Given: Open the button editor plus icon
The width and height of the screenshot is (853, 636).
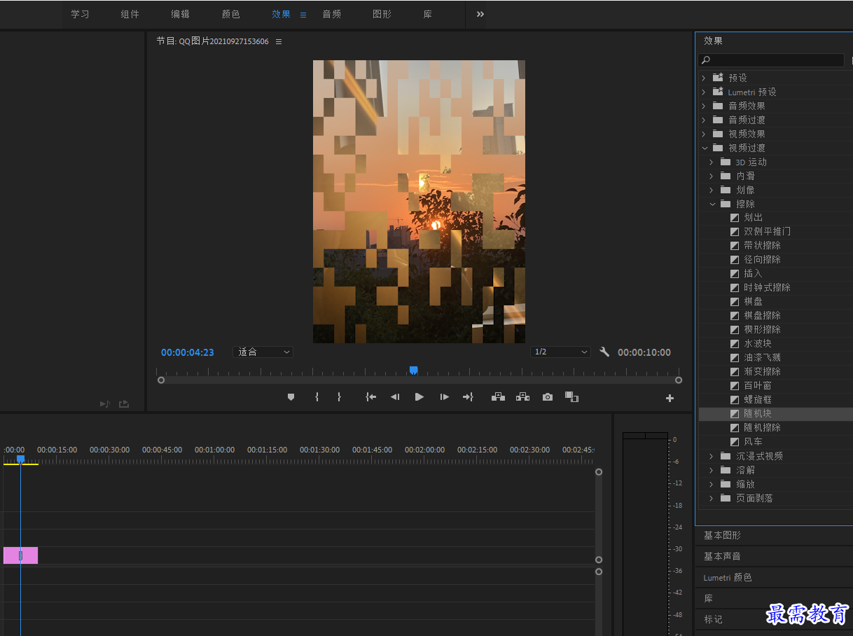Looking at the screenshot, I should (670, 398).
